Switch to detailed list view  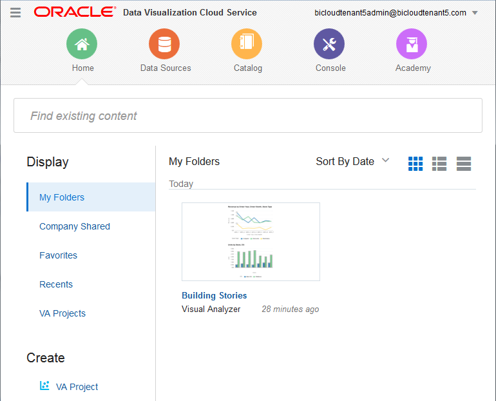[439, 164]
